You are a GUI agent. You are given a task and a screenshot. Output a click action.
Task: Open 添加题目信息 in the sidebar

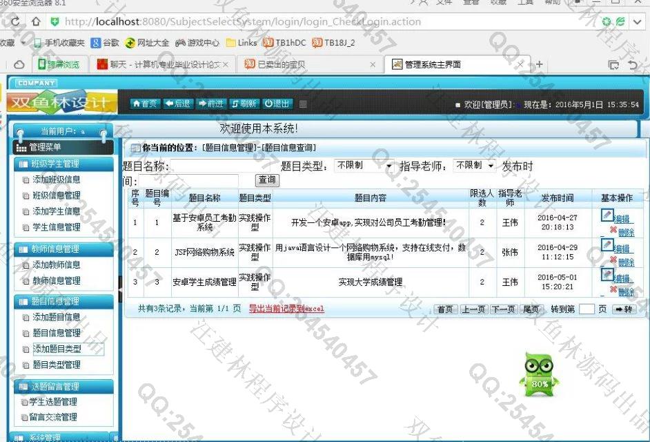tap(57, 317)
